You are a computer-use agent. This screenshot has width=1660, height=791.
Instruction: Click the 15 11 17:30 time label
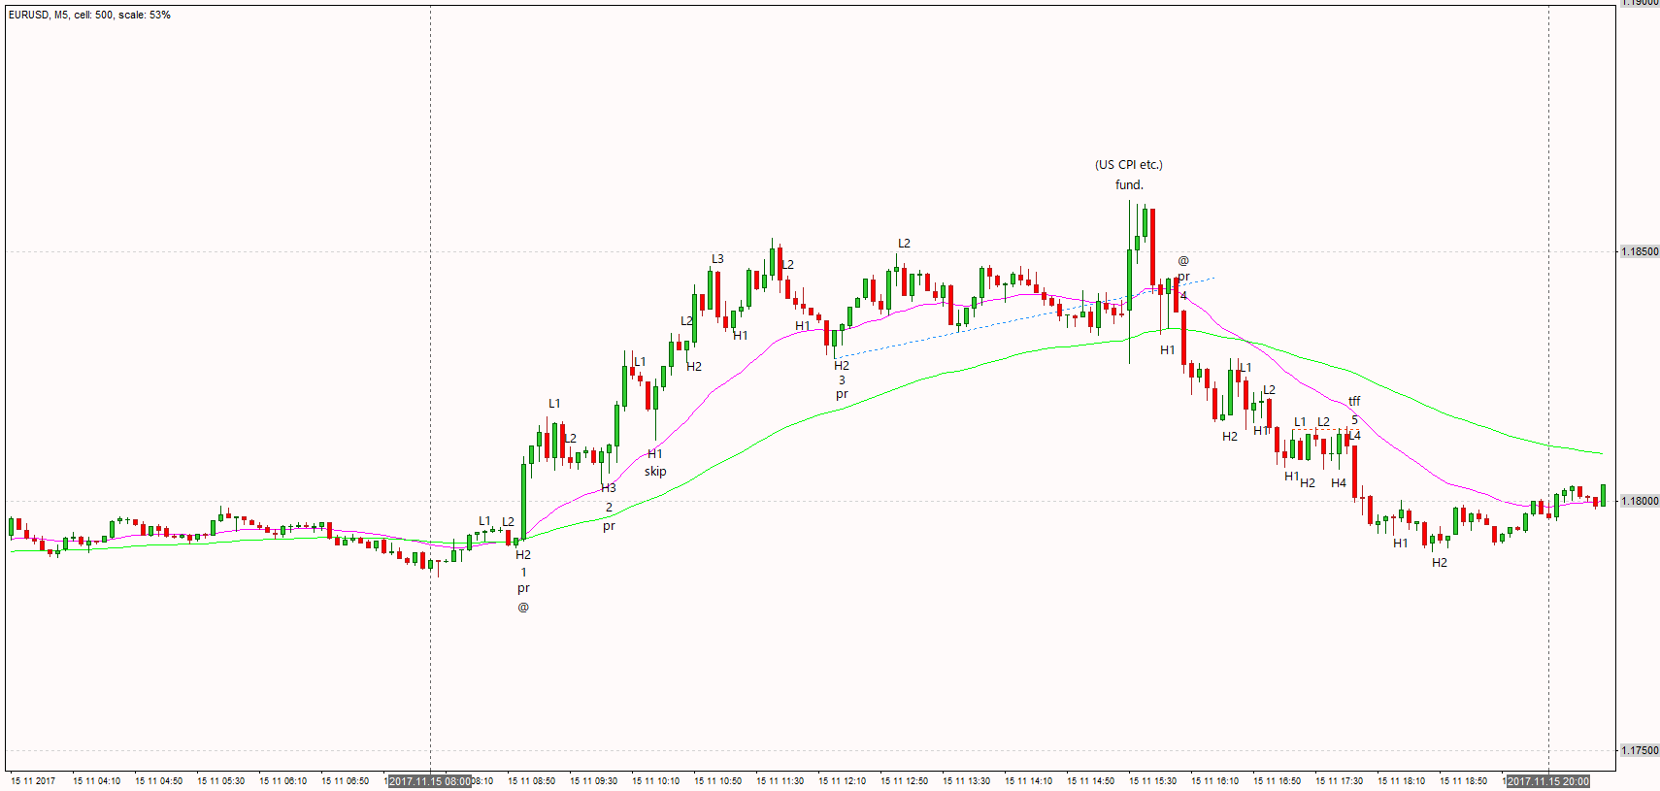tap(1339, 781)
